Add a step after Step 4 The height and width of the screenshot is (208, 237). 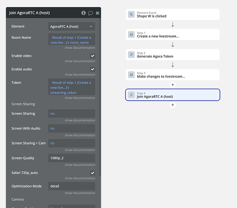tap(172, 105)
